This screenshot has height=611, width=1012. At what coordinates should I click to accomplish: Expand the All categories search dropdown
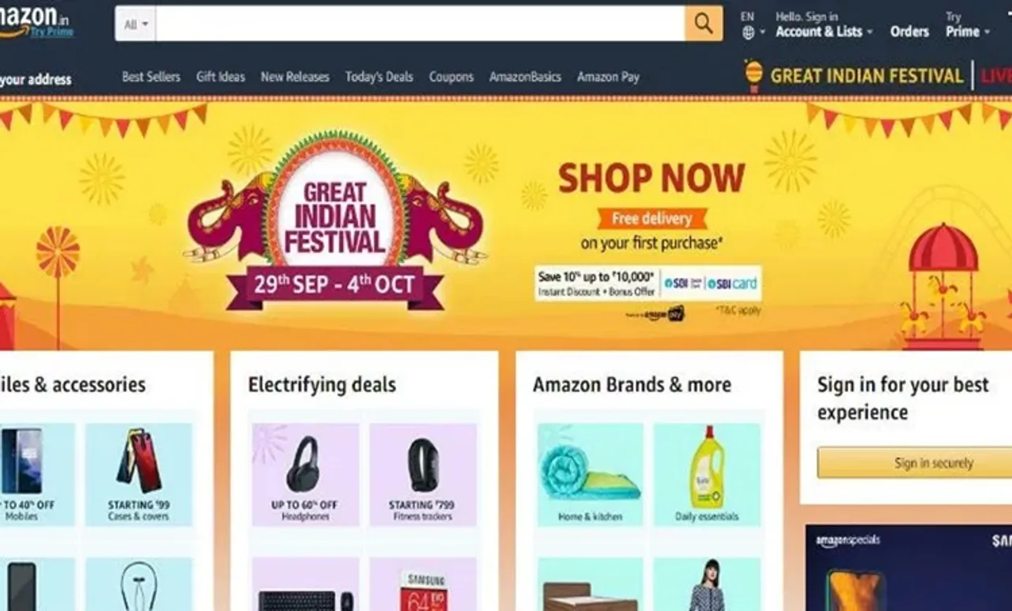[x=135, y=25]
